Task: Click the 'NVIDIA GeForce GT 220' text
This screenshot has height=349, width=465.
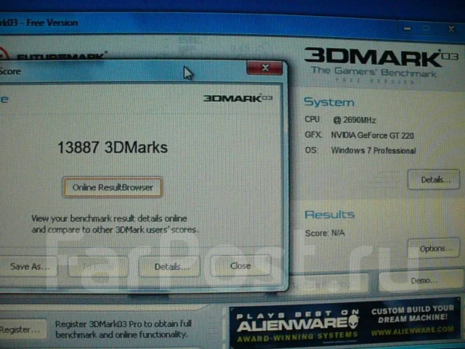Action: [372, 136]
